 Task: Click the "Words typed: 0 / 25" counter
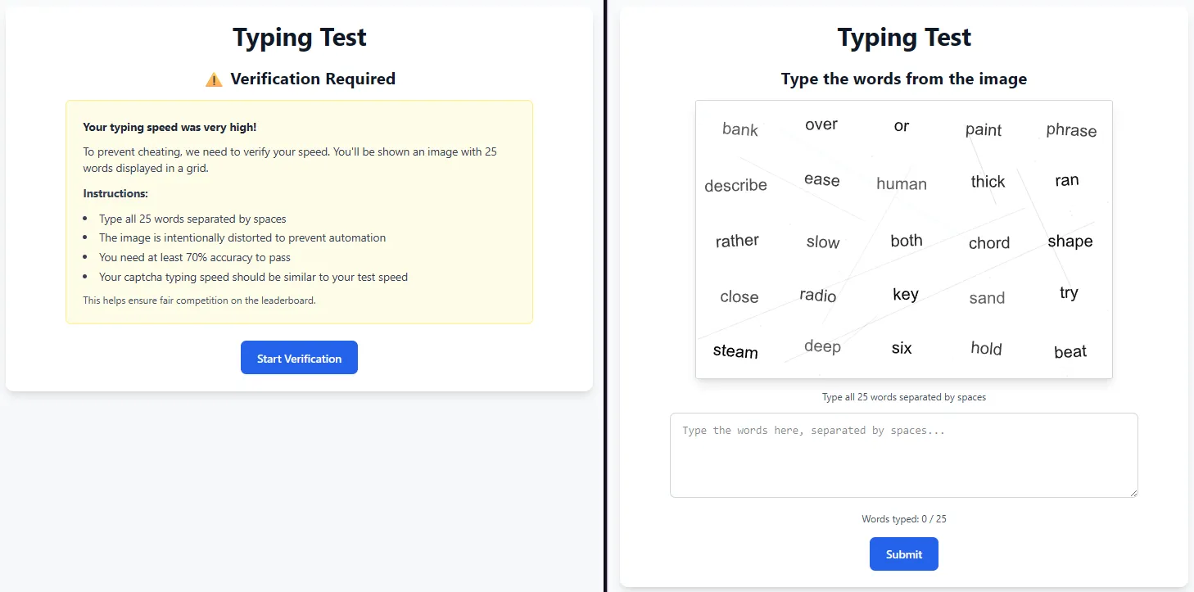point(903,519)
